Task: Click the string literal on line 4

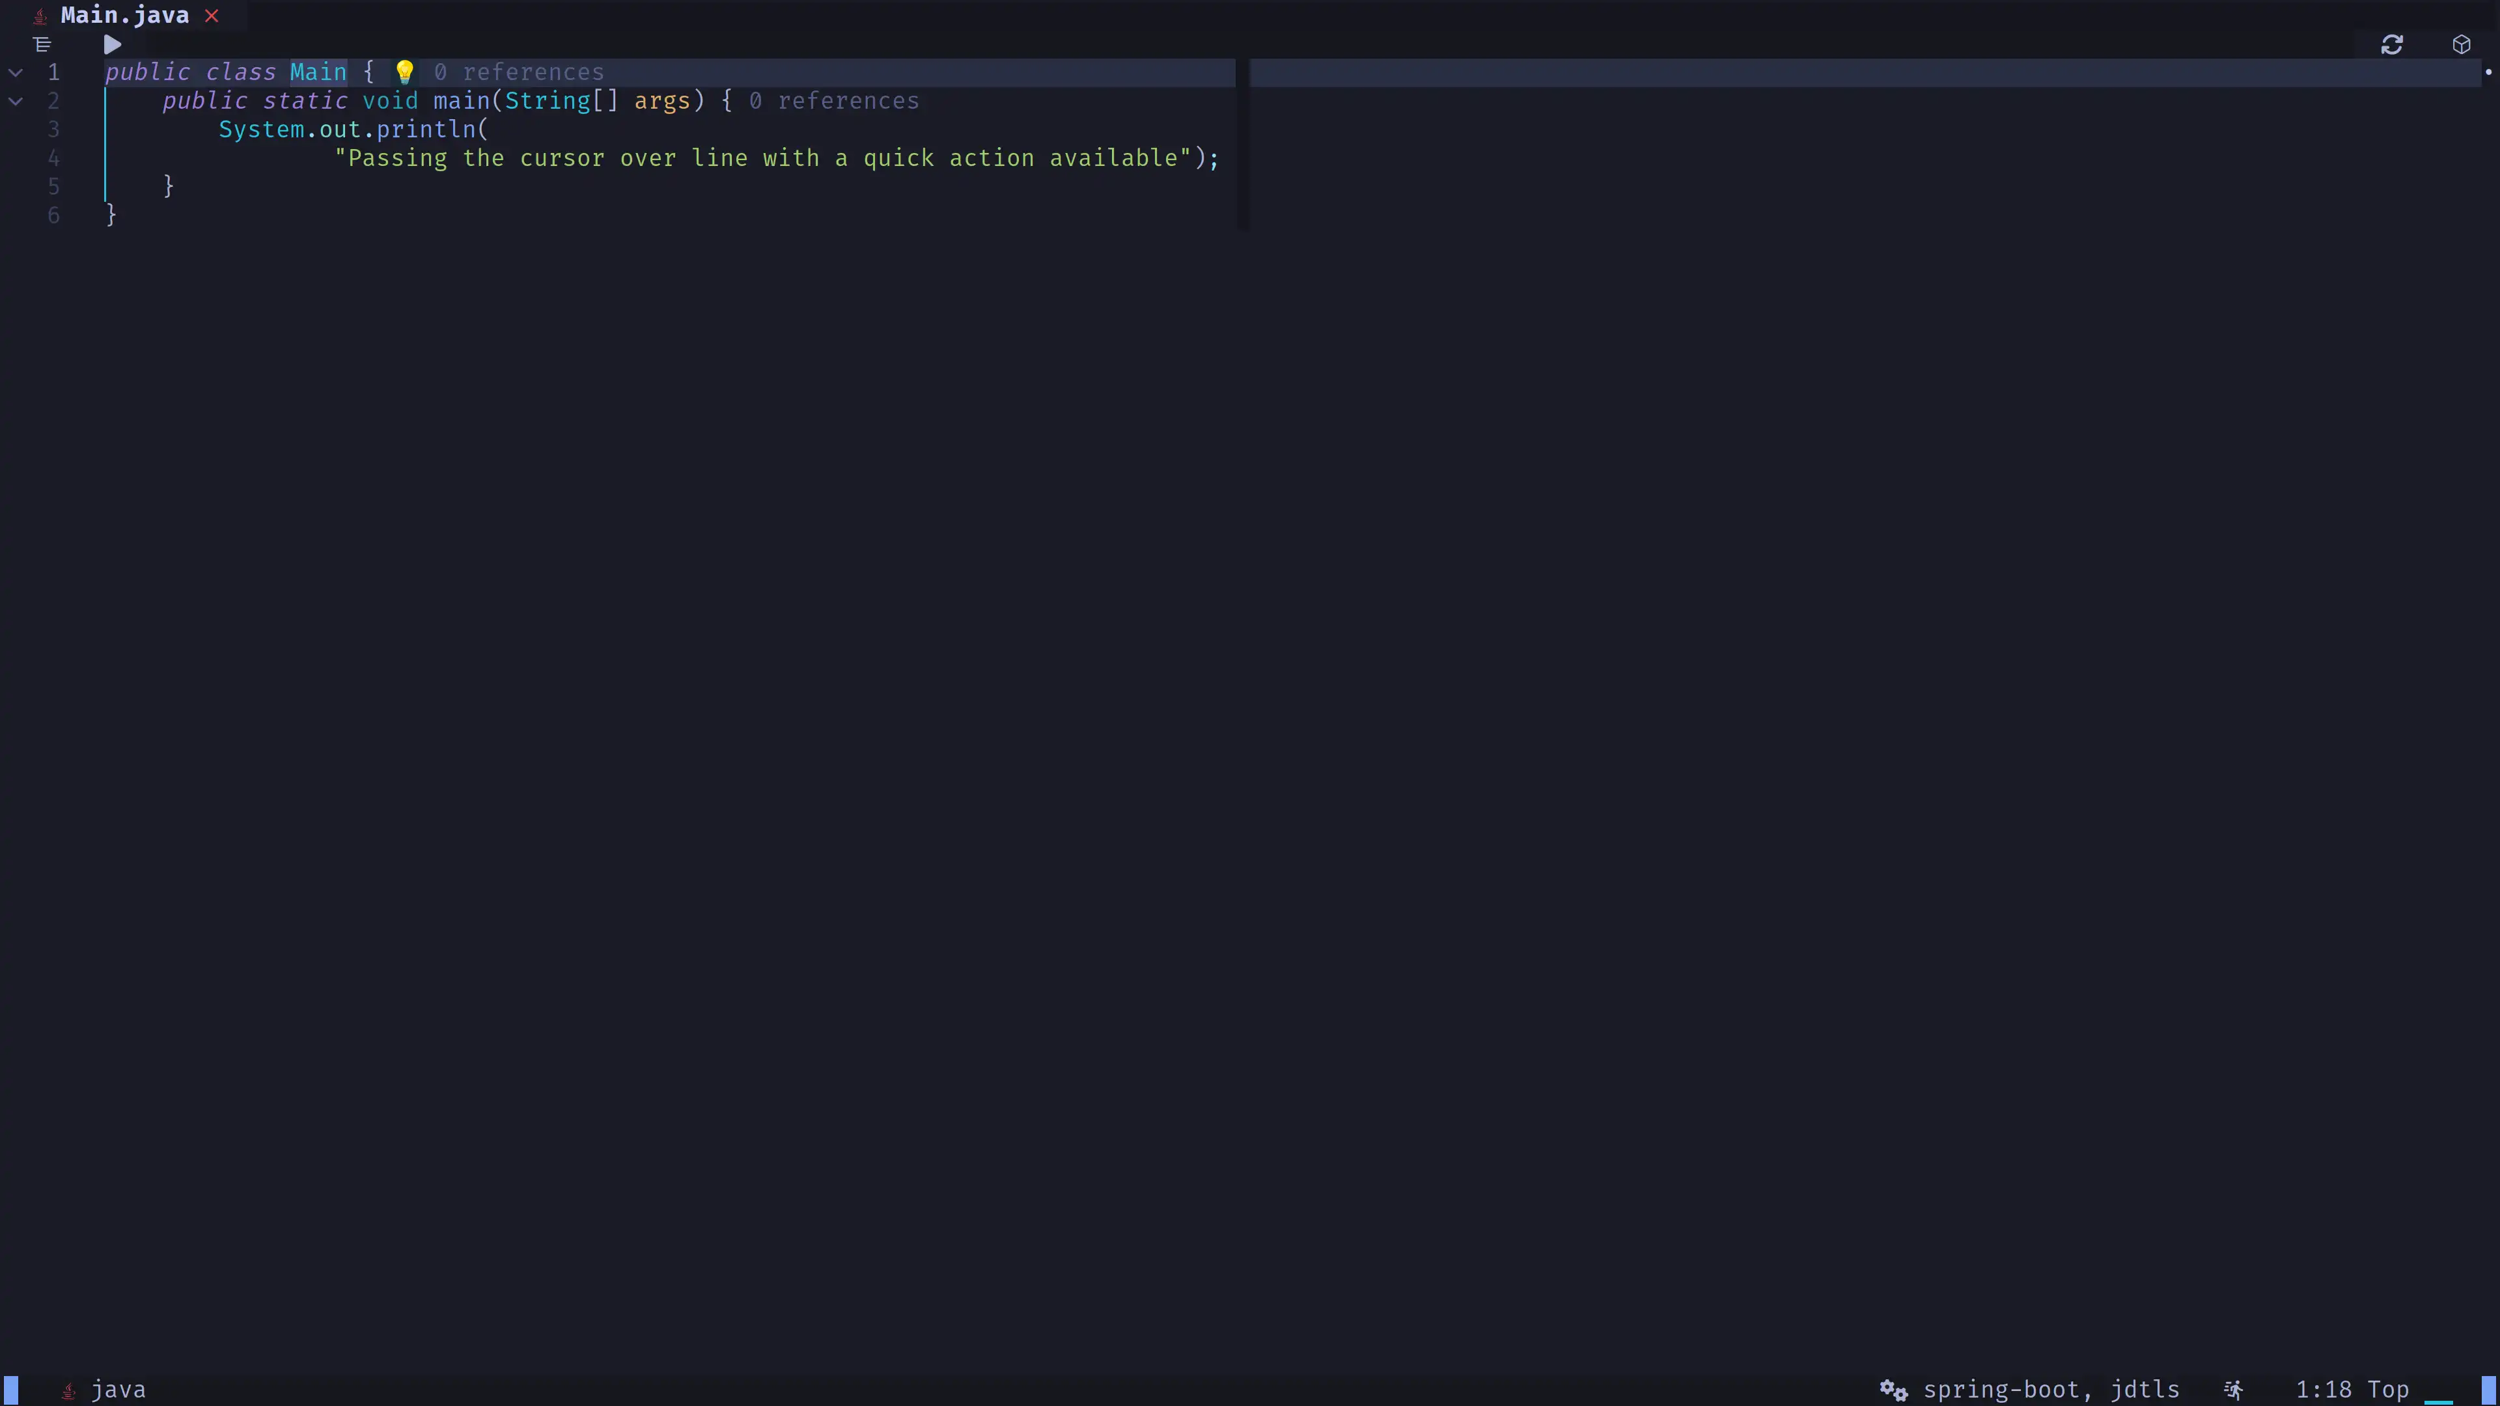Action: point(763,158)
